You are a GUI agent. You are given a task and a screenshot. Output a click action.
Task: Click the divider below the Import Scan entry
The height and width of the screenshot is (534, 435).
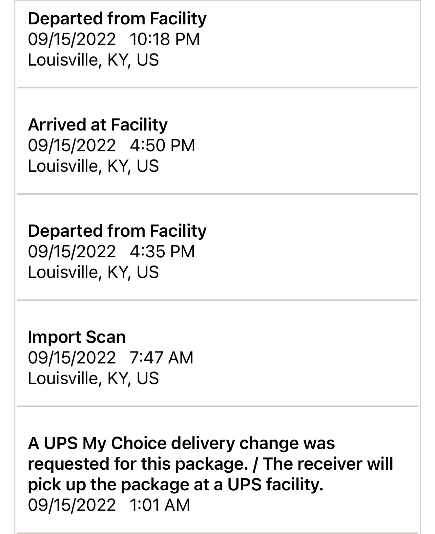tap(217, 406)
